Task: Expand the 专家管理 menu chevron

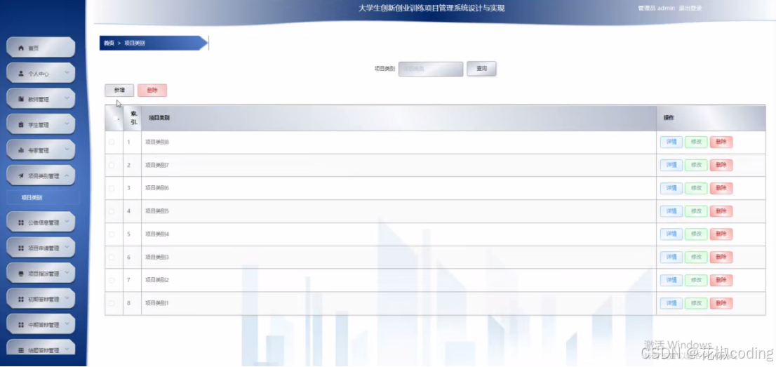Action: pos(67,149)
